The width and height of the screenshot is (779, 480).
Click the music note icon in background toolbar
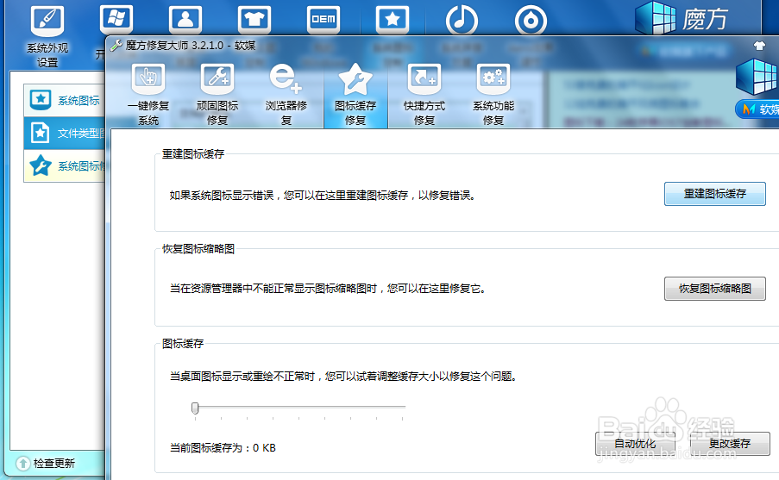[x=462, y=21]
